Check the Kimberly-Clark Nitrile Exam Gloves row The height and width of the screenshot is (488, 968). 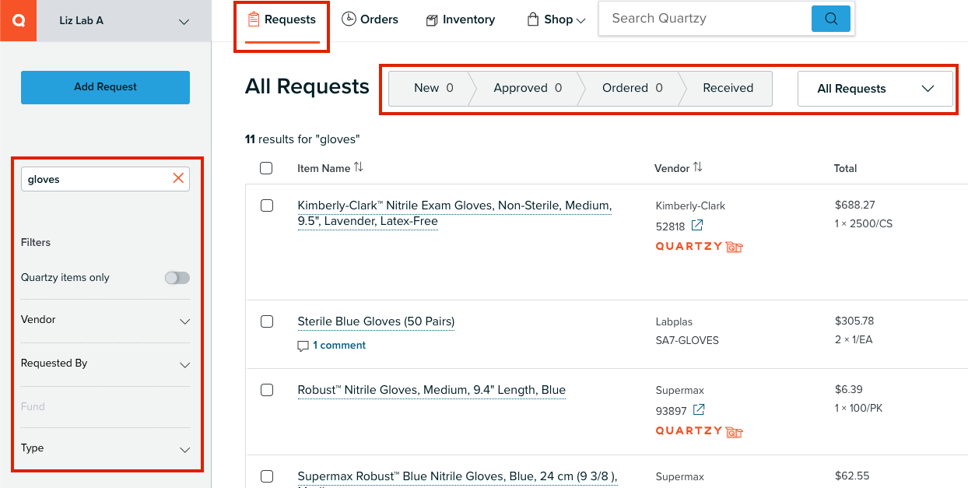pyautogui.click(x=266, y=205)
